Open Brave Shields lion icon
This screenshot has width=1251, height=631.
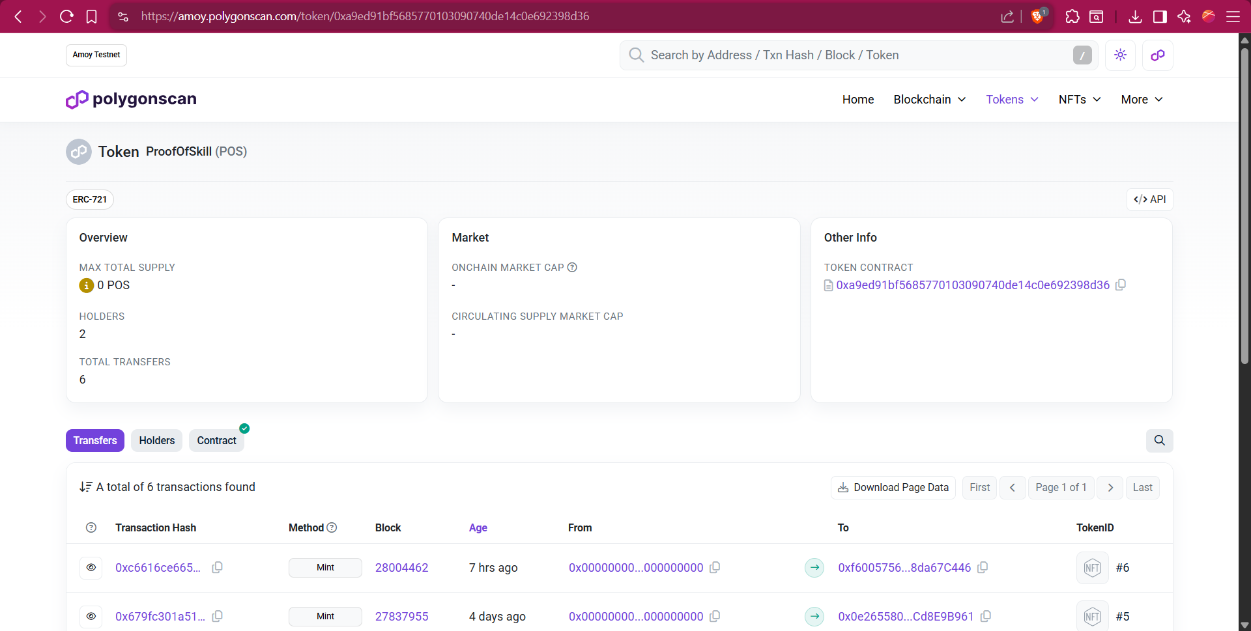(1038, 16)
